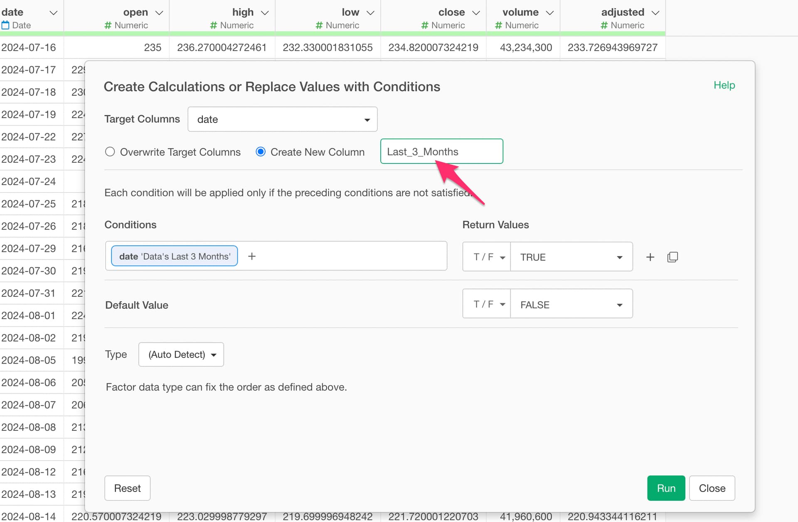The image size is (798, 522).
Task: Open the high column header menu chevron
Action: point(265,13)
